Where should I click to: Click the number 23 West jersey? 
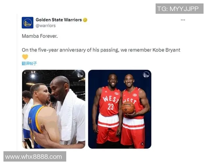pos(109,101)
